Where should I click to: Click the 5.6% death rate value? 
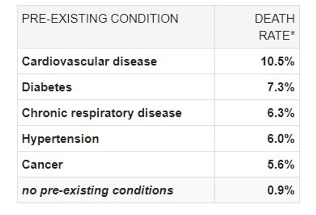click(x=281, y=165)
